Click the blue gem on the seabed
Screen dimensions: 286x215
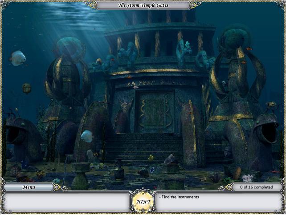152,170
